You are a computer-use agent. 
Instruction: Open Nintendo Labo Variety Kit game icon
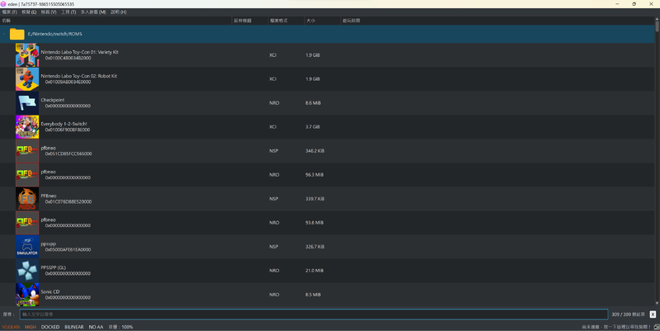(27, 55)
